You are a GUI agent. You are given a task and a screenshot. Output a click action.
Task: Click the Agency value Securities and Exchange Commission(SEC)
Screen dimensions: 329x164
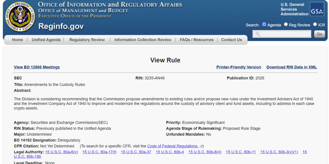(69, 122)
